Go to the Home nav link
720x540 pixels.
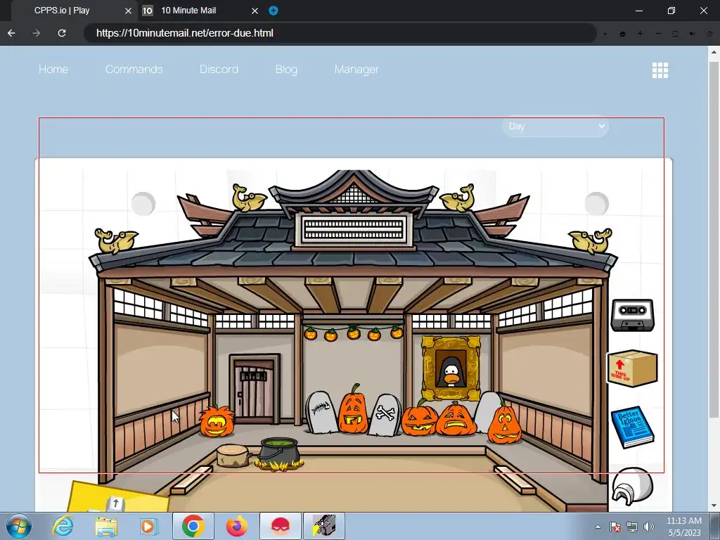(x=53, y=70)
